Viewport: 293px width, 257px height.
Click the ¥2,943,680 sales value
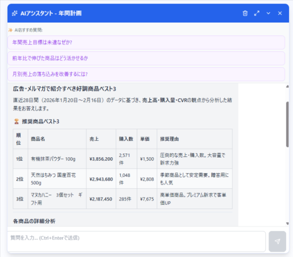(101, 179)
